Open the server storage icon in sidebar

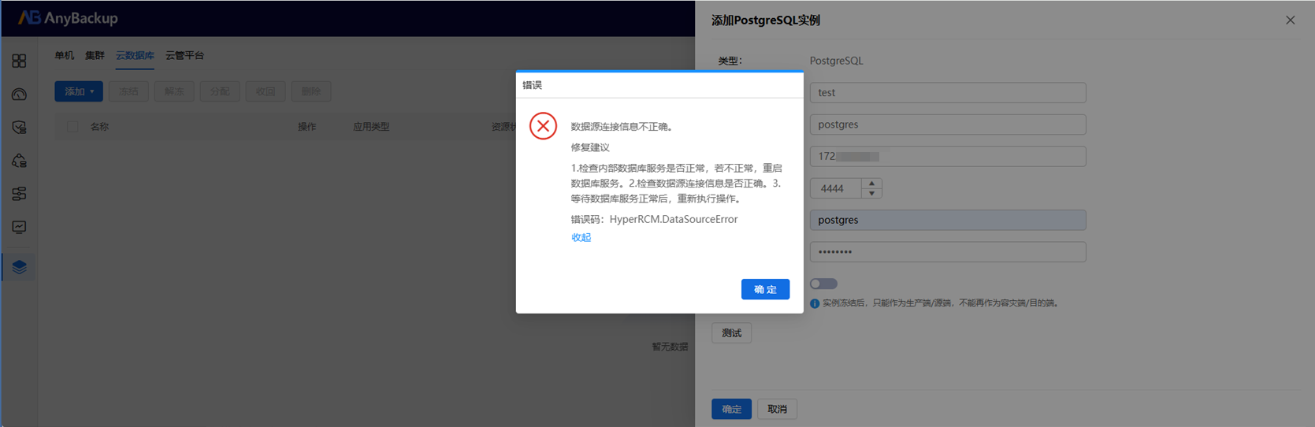[x=19, y=194]
